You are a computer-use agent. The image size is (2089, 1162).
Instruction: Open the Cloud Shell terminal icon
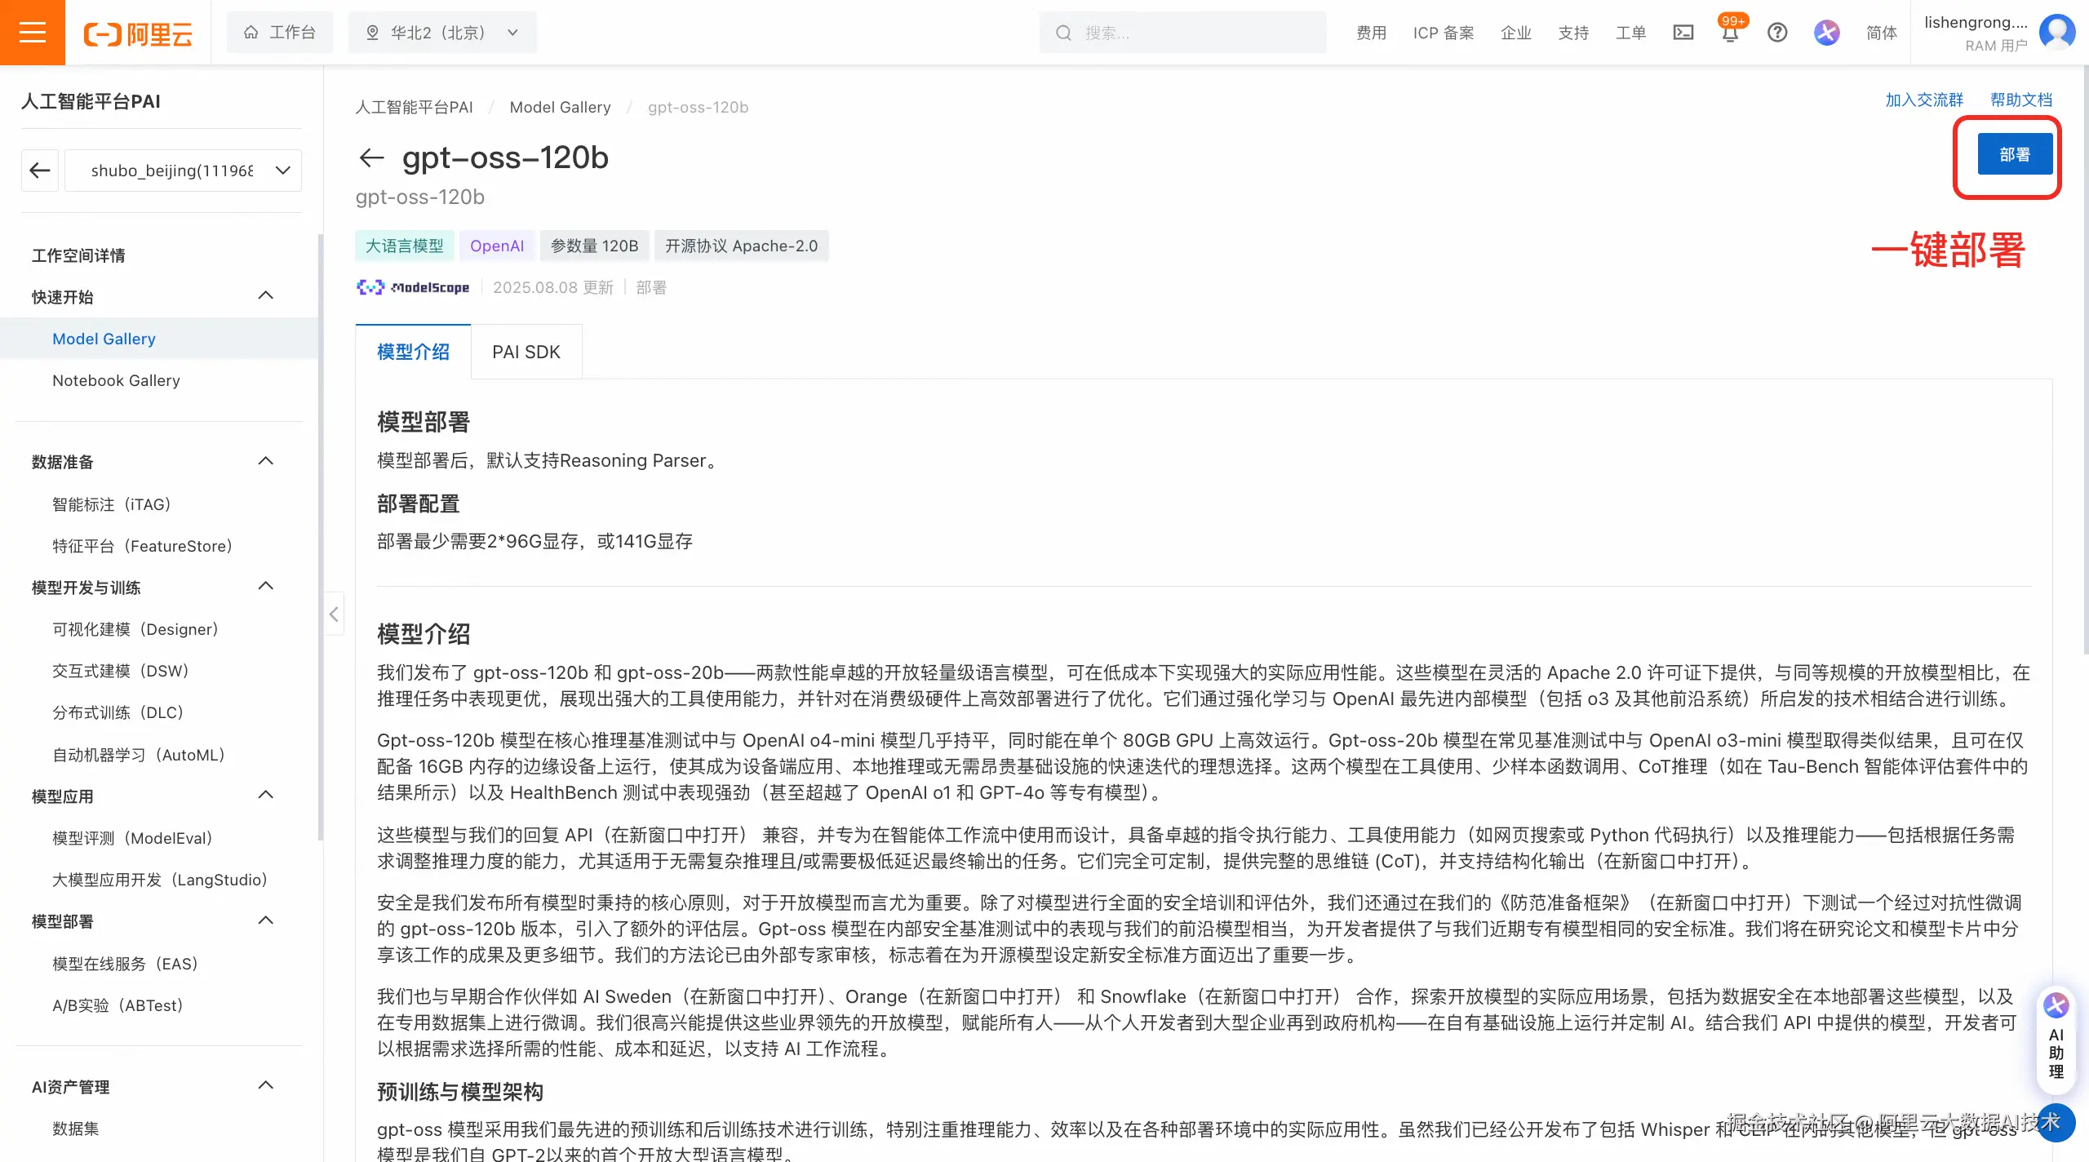(1683, 33)
